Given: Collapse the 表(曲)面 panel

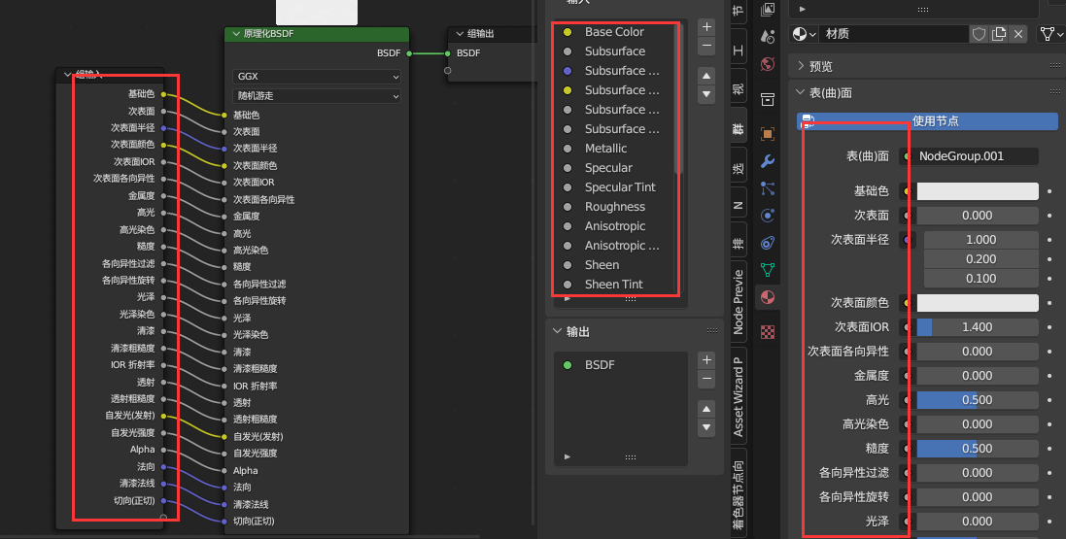Looking at the screenshot, I should click(800, 92).
